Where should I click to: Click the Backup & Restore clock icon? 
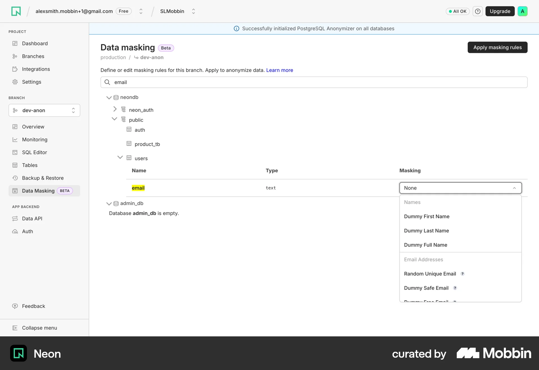click(15, 178)
